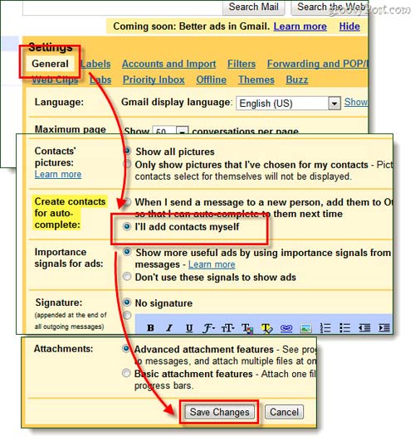
Task: Increase indent in signature toolbar
Action: (x=384, y=328)
